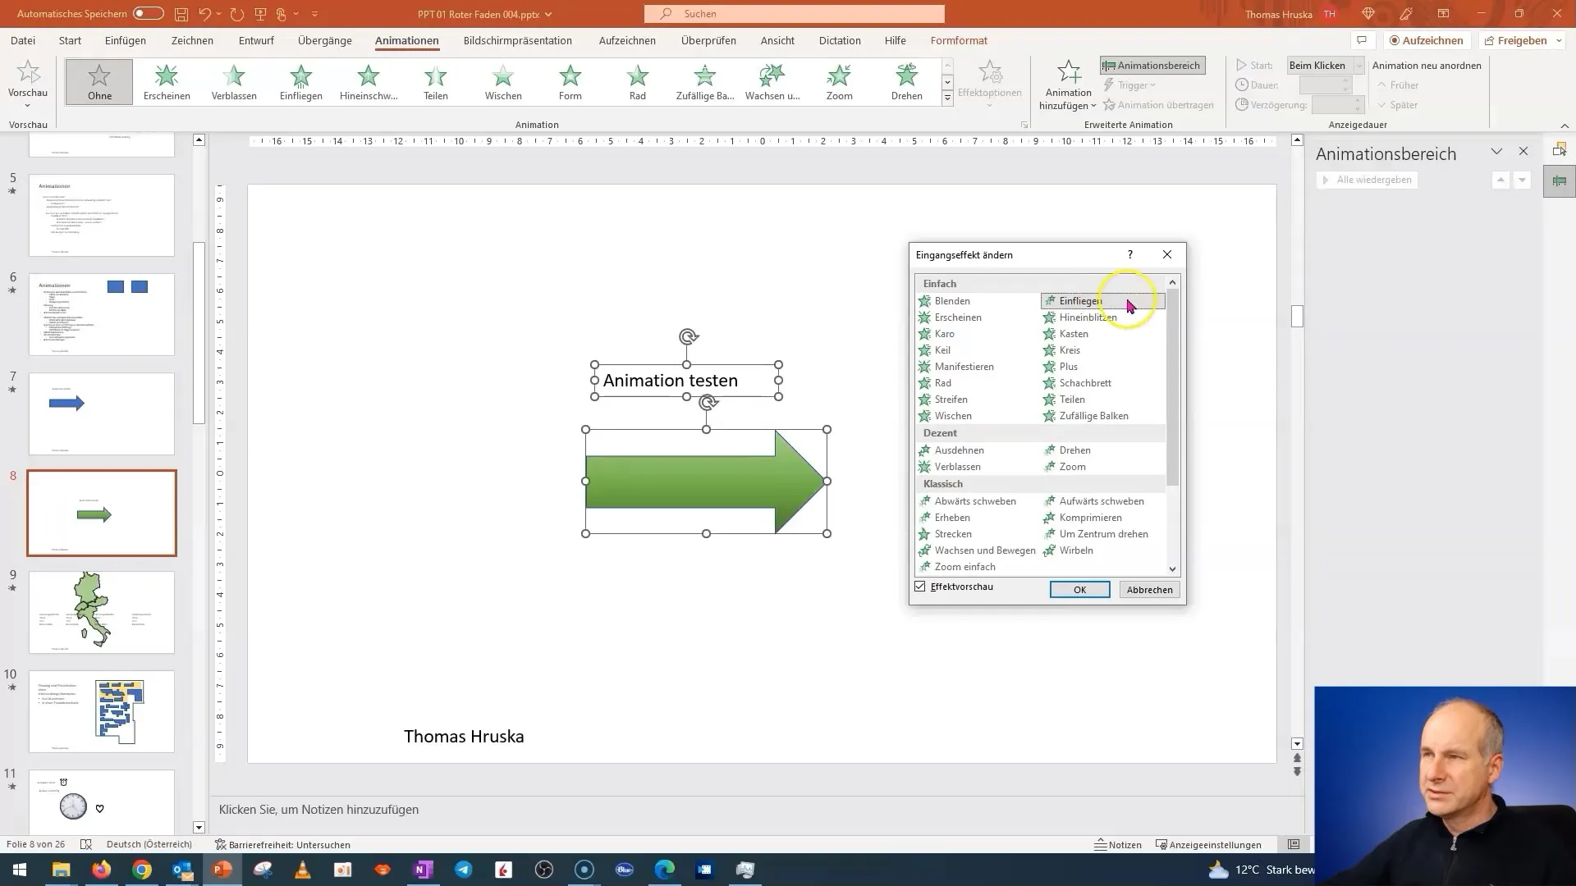The image size is (1576, 886).
Task: Collapse the ribbon with the chevron
Action: pos(1565,126)
